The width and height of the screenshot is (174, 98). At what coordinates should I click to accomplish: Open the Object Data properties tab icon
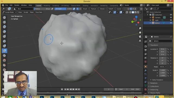(146, 85)
